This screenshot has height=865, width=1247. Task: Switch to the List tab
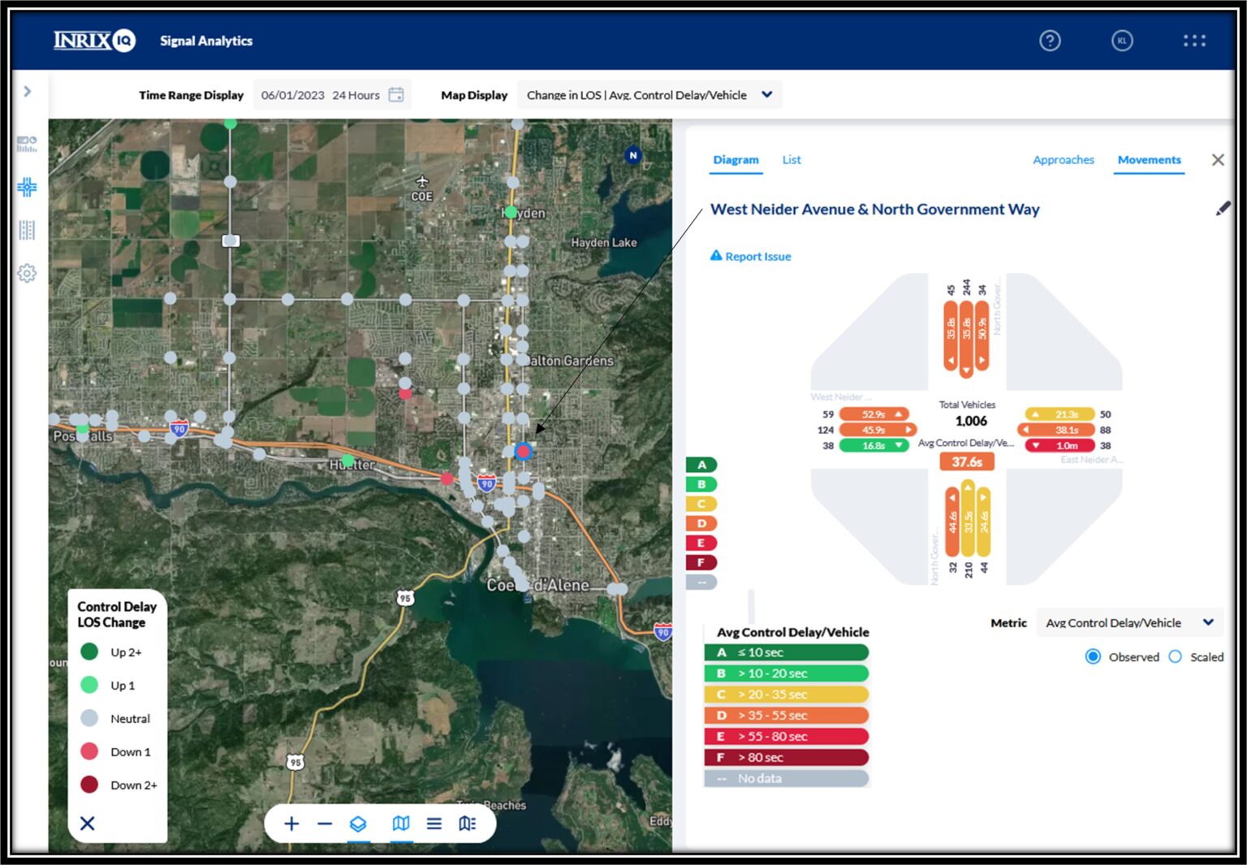tap(791, 159)
